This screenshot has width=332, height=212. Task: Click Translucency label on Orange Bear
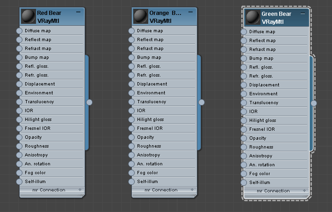[x=152, y=102]
